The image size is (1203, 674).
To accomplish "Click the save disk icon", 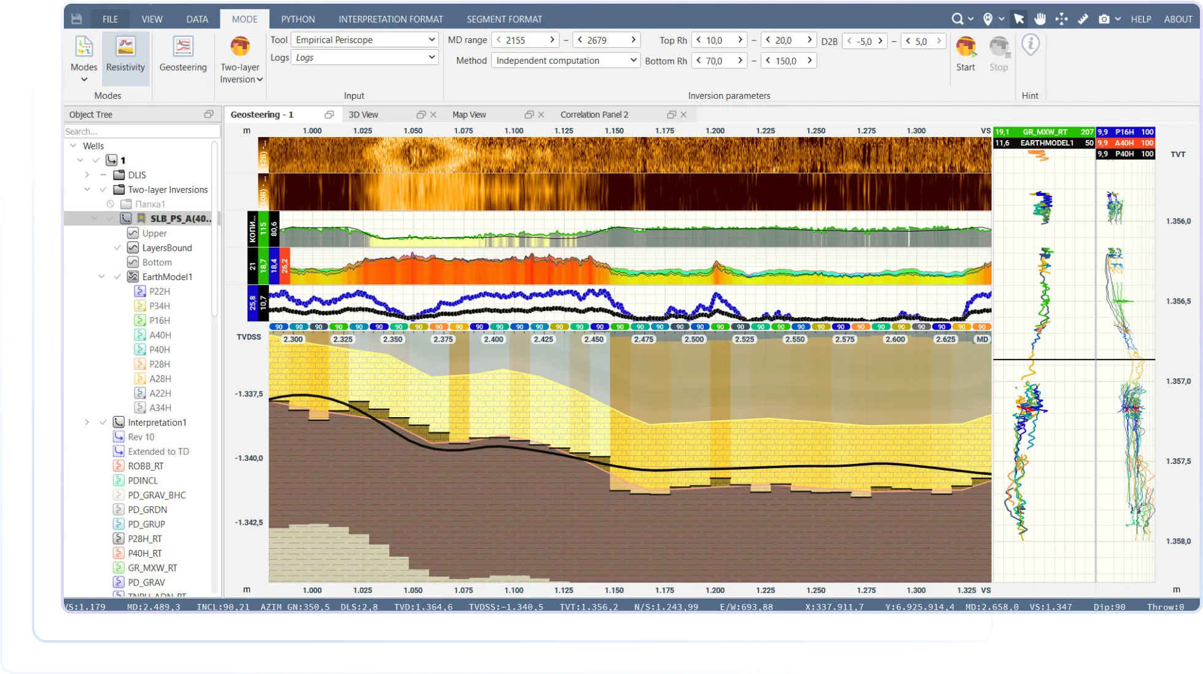I will coord(77,19).
